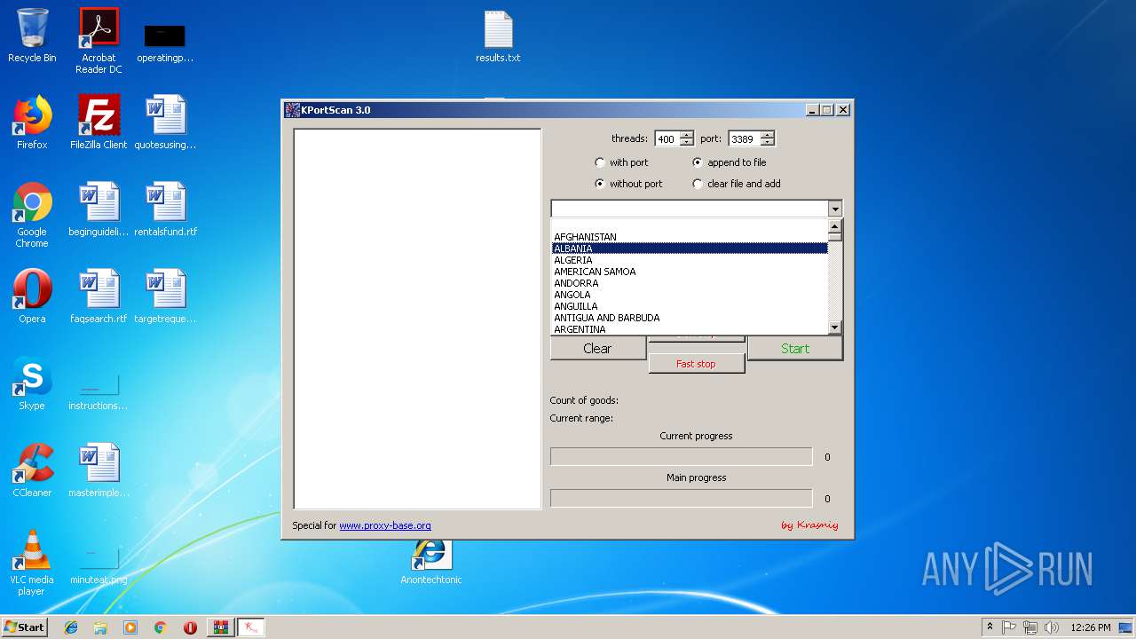Open network tray icon

[x=1030, y=627]
